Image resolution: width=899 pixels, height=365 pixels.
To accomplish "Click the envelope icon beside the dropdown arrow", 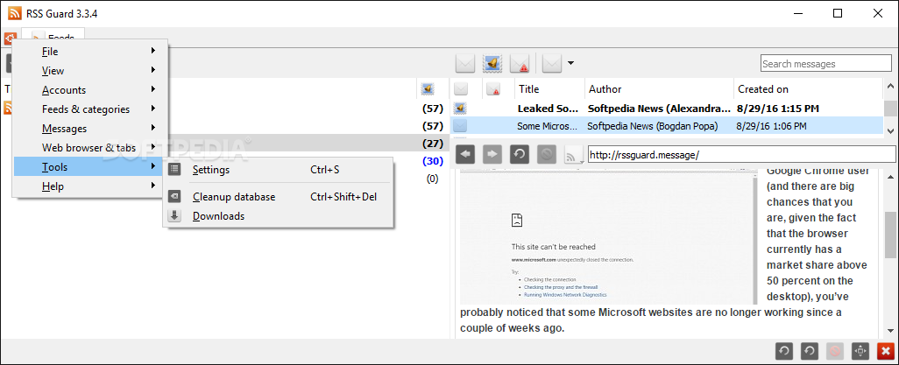I will click(x=553, y=64).
